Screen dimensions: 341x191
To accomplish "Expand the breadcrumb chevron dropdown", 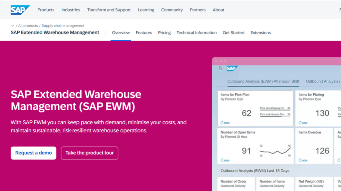I will pos(12,26).
